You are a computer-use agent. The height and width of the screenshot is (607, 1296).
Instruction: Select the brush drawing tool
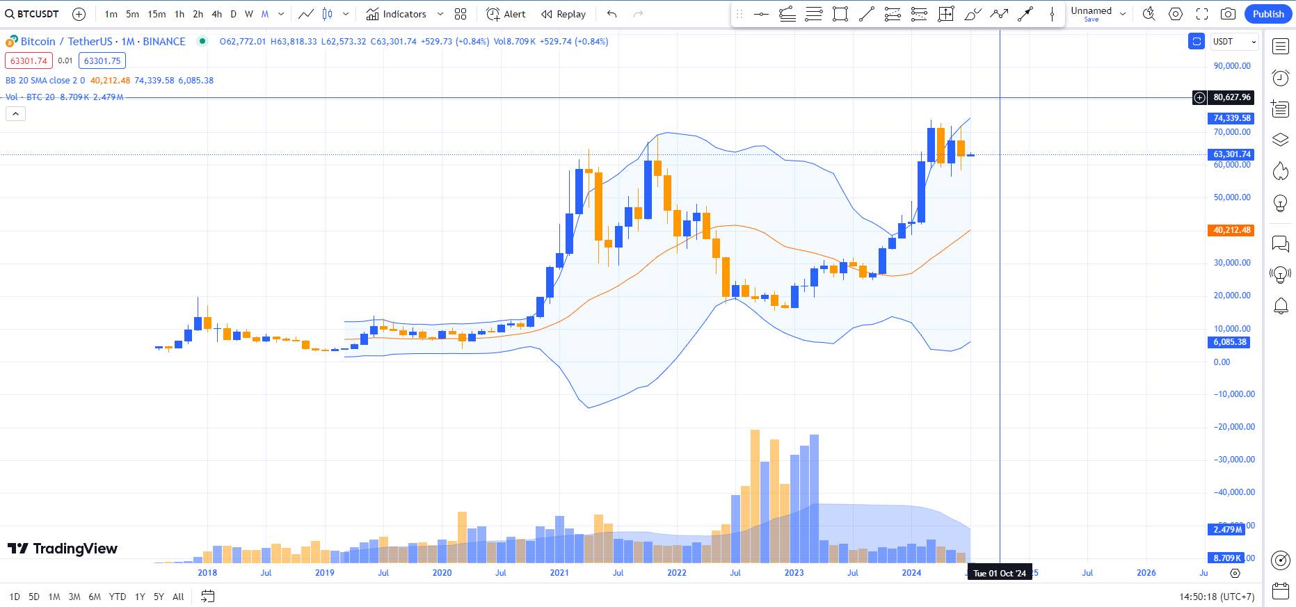tap(973, 14)
